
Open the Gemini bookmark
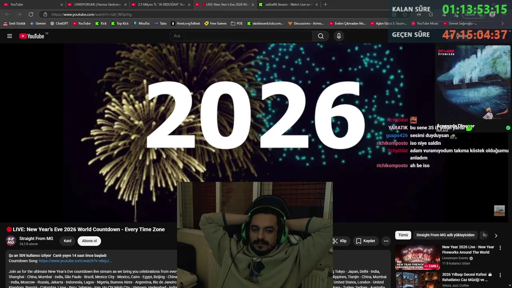click(x=38, y=24)
